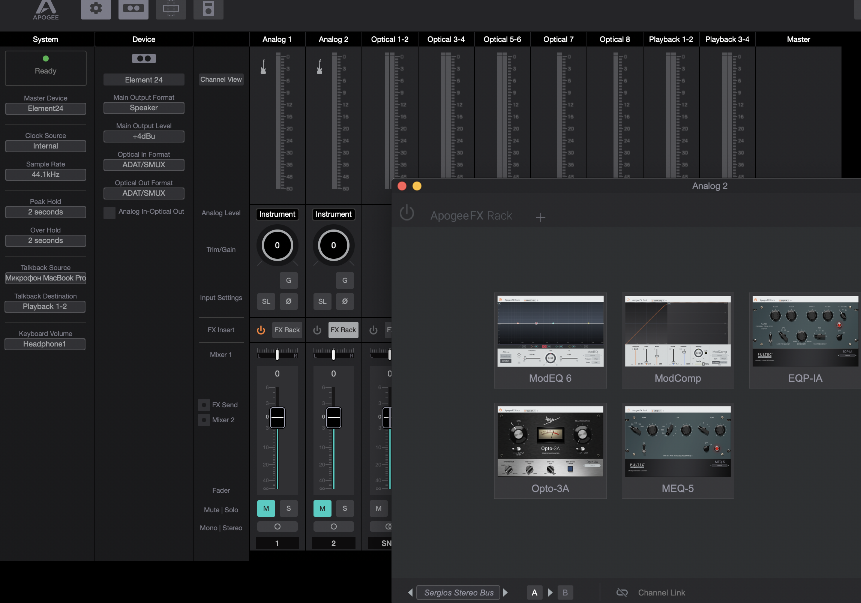Open Main Output Format dropdown Speaker
The height and width of the screenshot is (603, 861).
pyautogui.click(x=144, y=108)
